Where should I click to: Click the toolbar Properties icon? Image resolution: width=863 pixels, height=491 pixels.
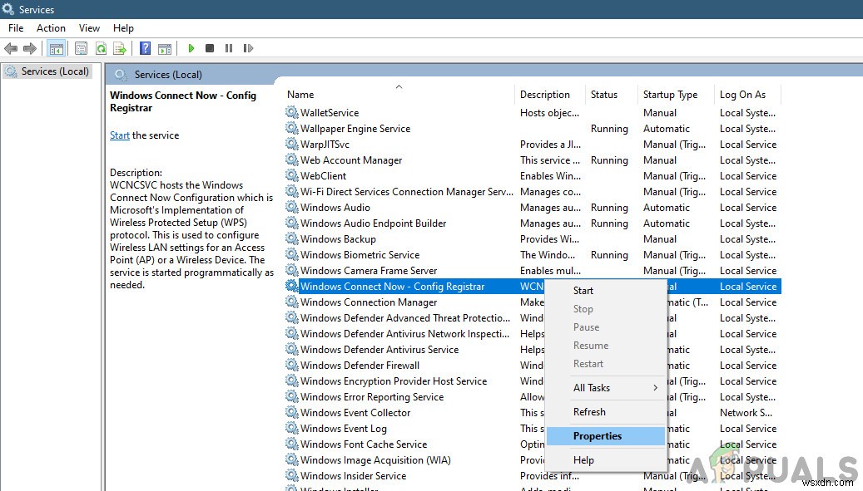tap(82, 49)
